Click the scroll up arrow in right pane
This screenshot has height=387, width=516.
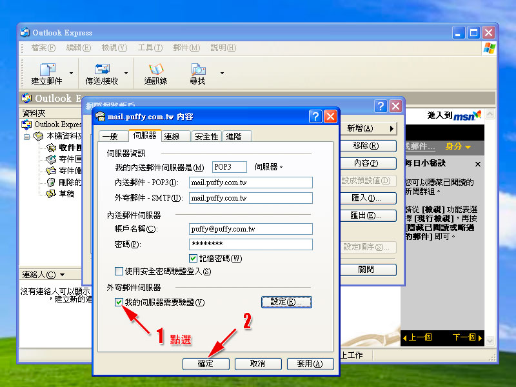coord(490,115)
